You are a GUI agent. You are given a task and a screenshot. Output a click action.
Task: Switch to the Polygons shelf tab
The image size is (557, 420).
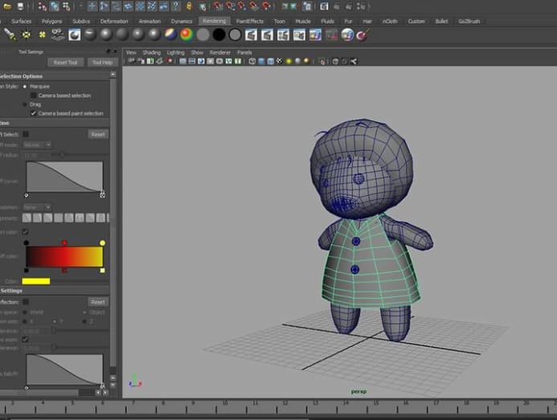(x=51, y=21)
